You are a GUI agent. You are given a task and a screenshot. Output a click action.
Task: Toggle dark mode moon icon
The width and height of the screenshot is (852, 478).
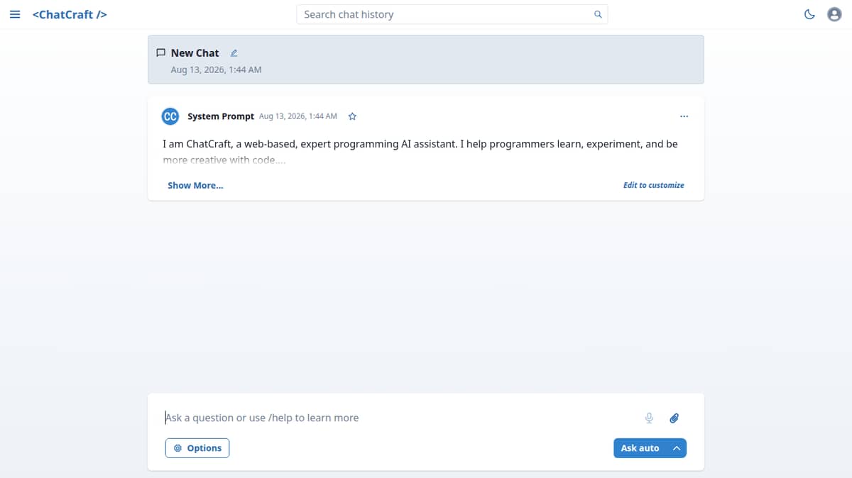[x=809, y=14]
